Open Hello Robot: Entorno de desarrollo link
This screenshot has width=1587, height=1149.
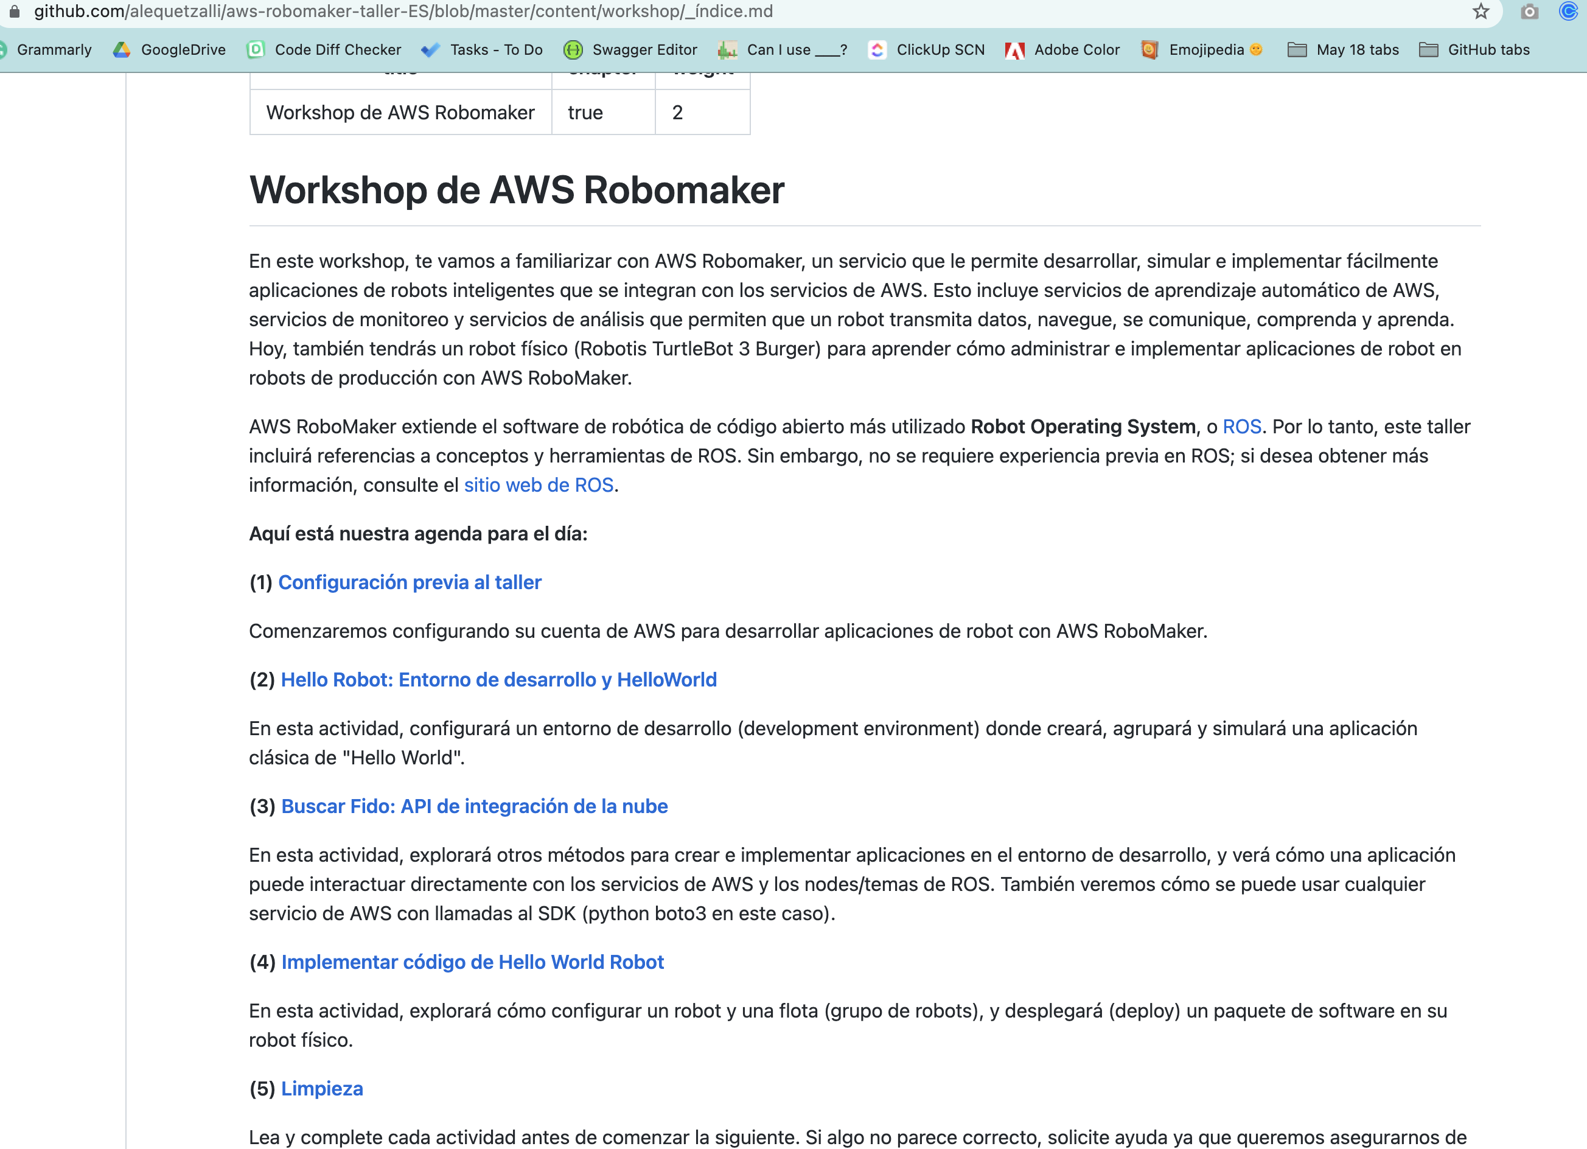(499, 679)
